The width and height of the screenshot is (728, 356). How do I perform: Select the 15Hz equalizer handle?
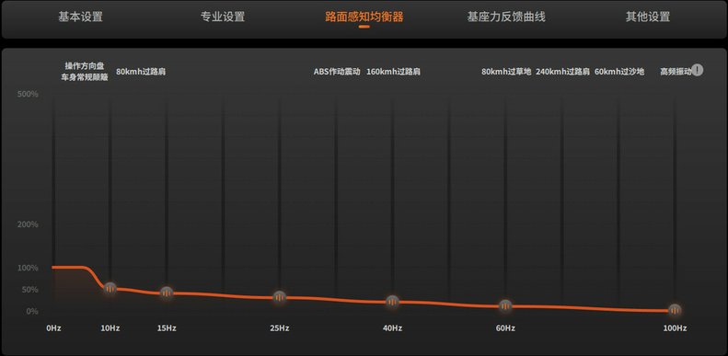point(167,293)
